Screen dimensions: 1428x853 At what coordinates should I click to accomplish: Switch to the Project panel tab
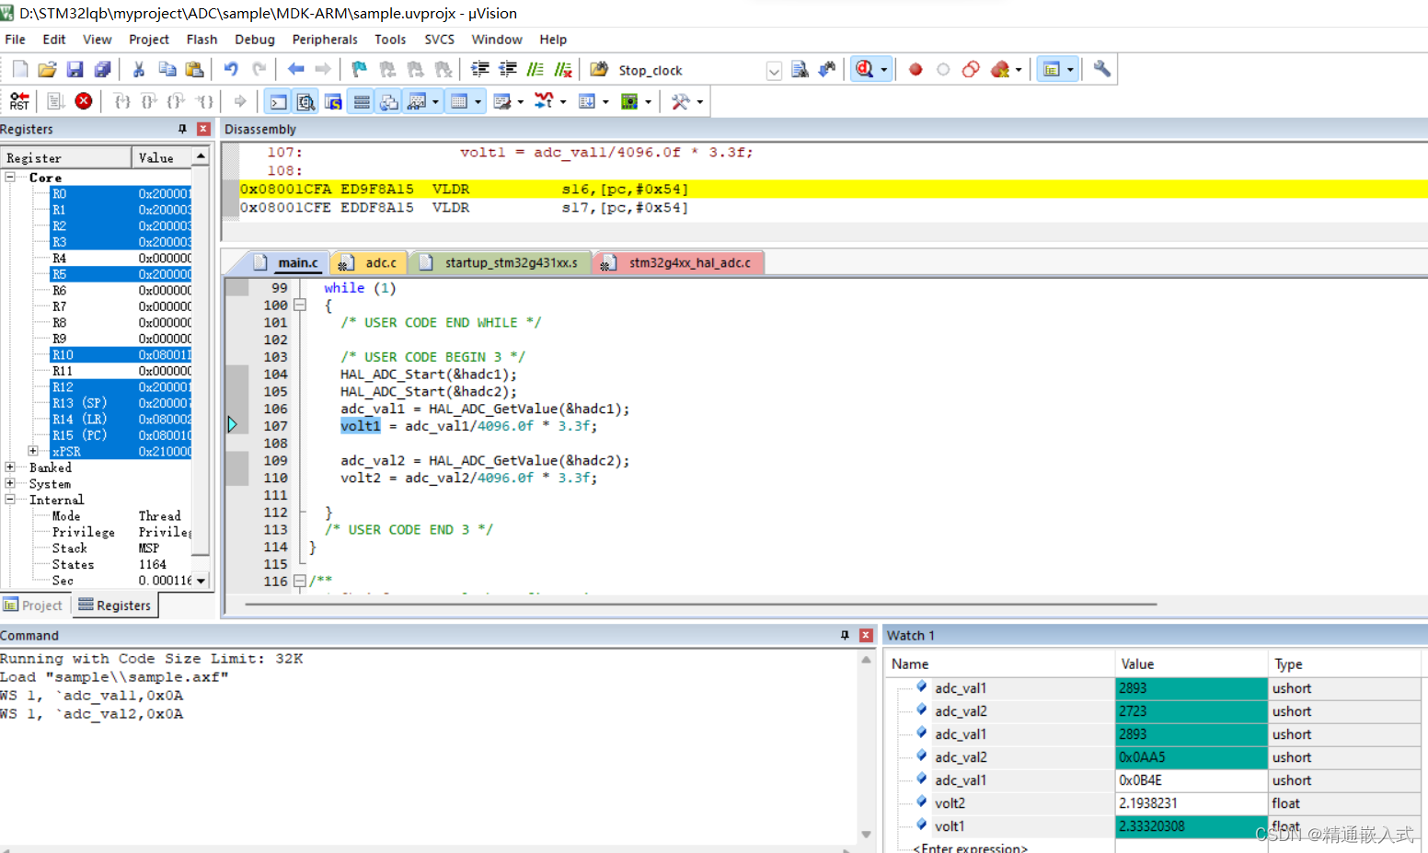pos(33,605)
